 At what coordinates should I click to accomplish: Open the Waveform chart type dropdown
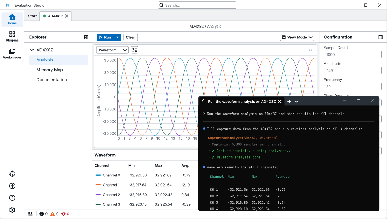[112, 50]
